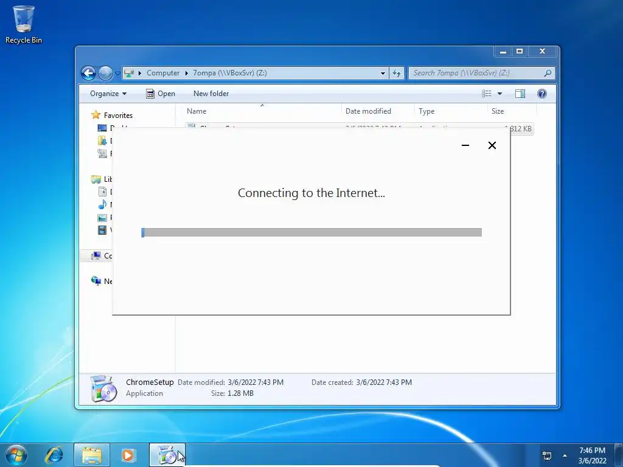Click the Downloads icon under Favorites
Viewport: 623px width, 467px height.
coord(102,140)
